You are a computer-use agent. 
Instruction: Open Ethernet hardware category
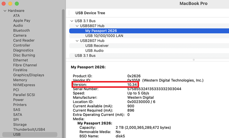coord(21,60)
